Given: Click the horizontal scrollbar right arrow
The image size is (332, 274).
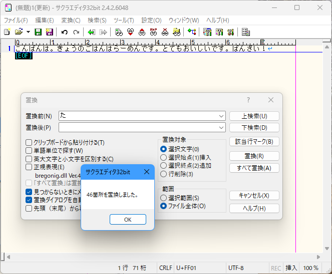Looking at the screenshot, I should [x=318, y=257].
